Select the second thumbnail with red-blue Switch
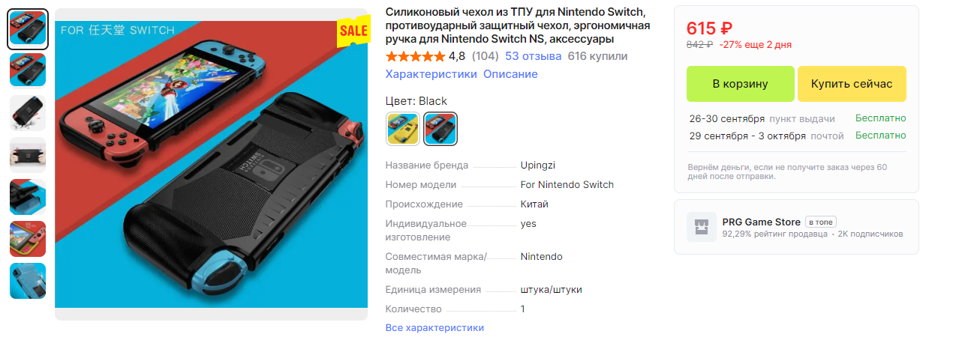This screenshot has width=956, height=349. (28, 70)
